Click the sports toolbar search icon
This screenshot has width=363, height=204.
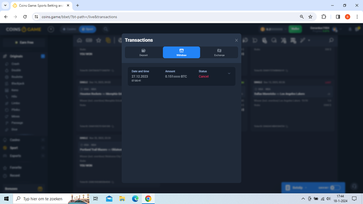(x=331, y=40)
